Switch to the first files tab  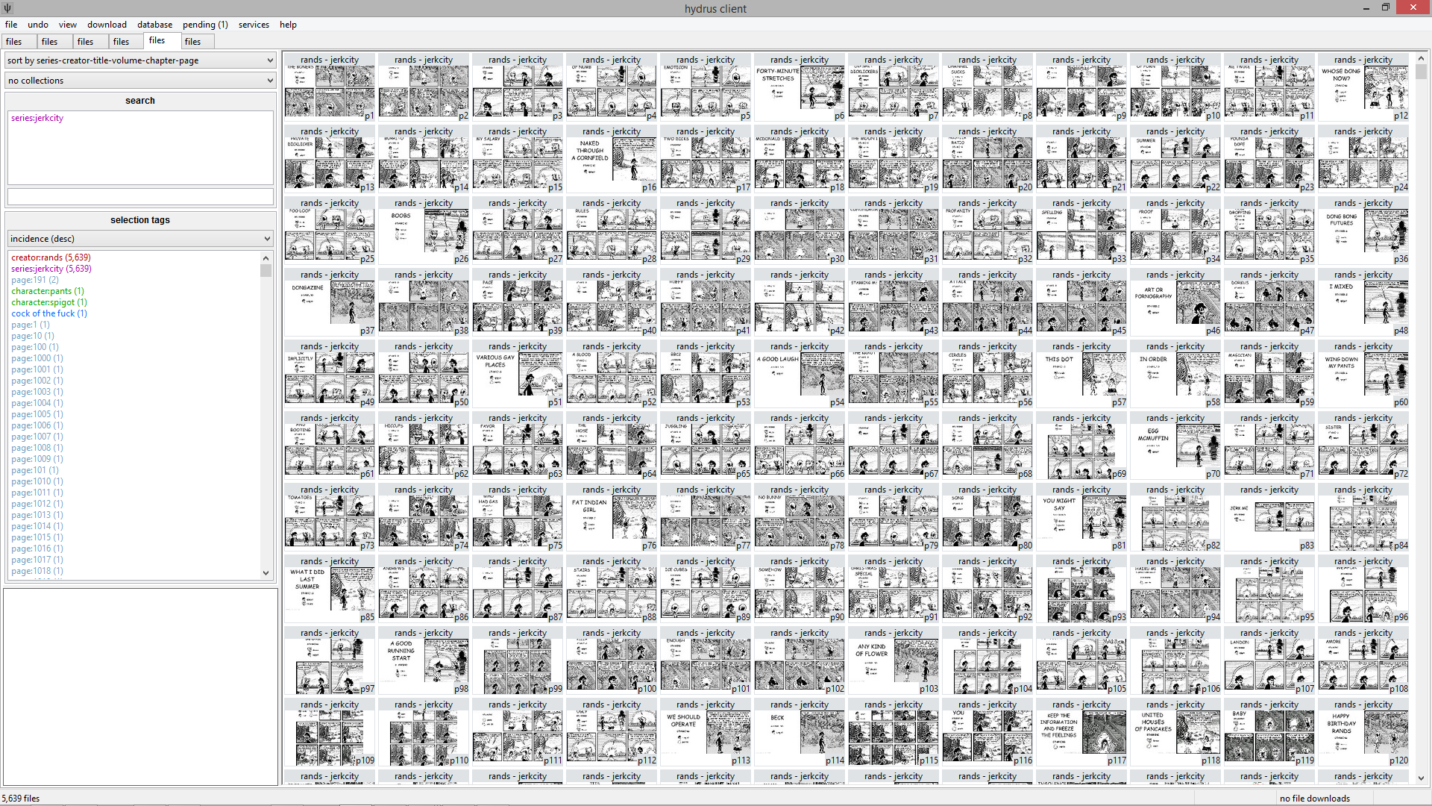(x=14, y=42)
